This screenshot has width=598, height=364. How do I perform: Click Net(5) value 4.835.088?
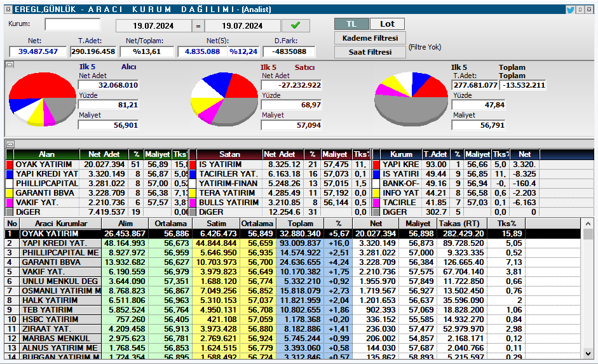(202, 51)
